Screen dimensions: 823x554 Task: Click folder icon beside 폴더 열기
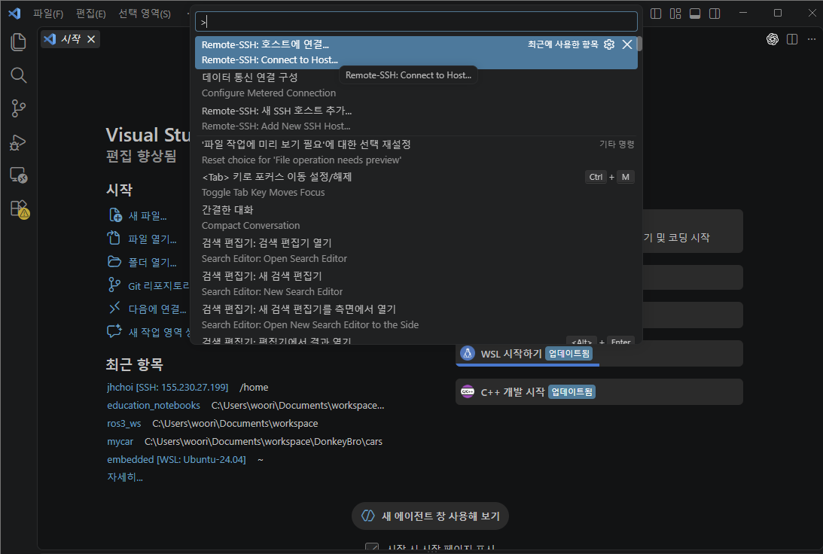[114, 261]
